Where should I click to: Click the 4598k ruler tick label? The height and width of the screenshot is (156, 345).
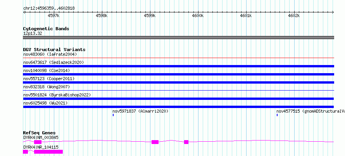(x=102, y=16)
